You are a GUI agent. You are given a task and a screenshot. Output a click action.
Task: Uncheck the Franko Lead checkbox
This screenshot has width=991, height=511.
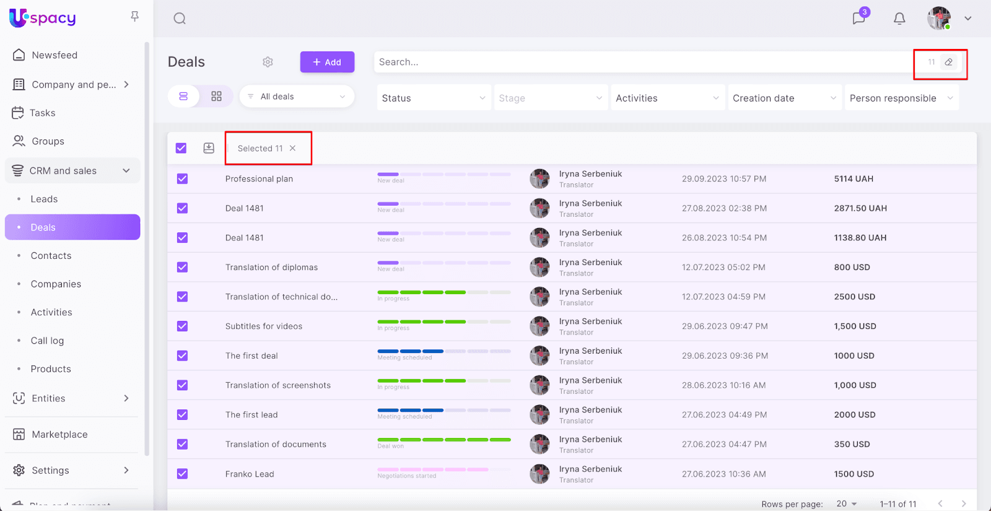point(182,474)
